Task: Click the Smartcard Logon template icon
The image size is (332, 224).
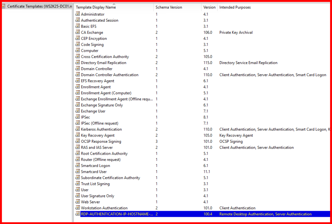Action: [x=77, y=166]
